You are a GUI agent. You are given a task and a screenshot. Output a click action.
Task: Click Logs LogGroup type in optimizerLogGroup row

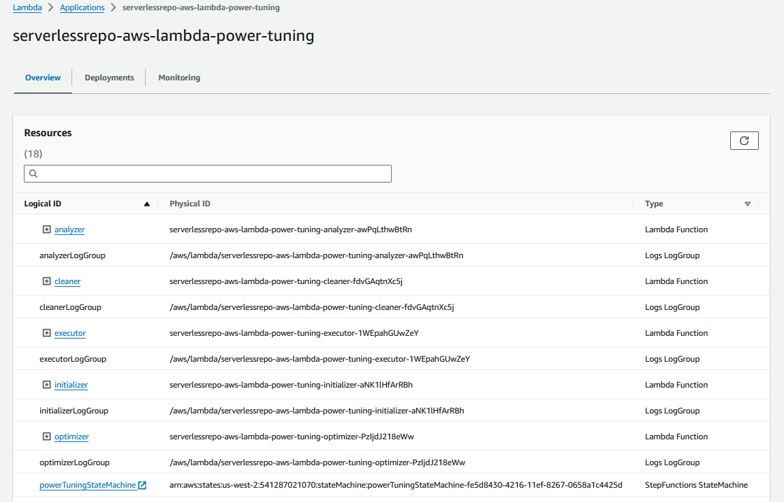672,462
